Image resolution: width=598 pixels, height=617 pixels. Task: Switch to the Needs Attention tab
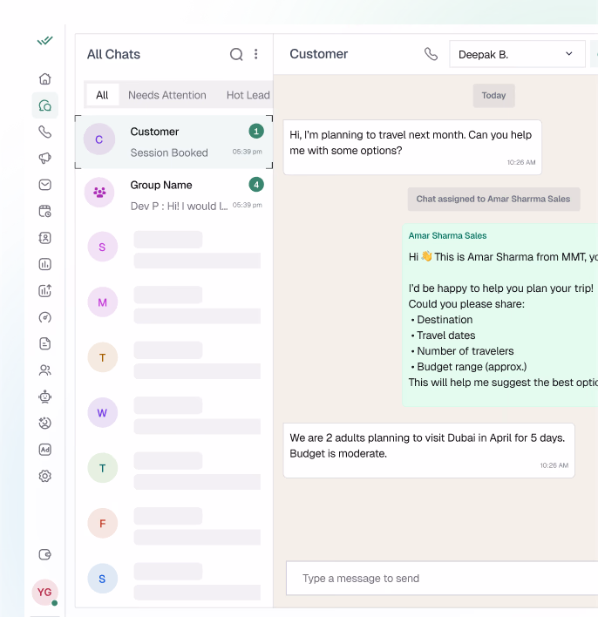coord(167,95)
